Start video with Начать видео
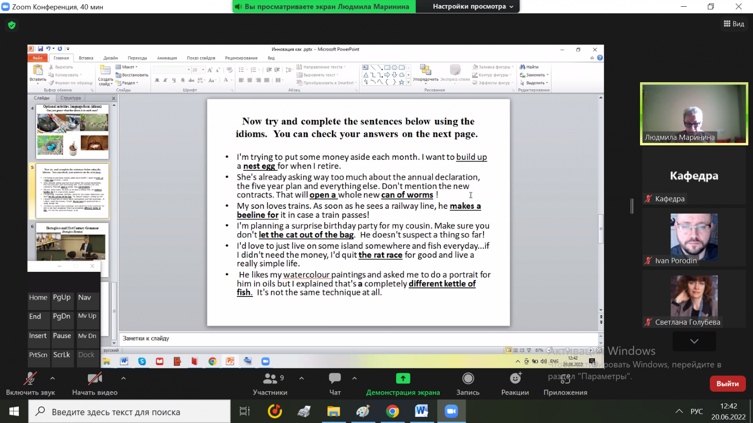 [x=95, y=384]
